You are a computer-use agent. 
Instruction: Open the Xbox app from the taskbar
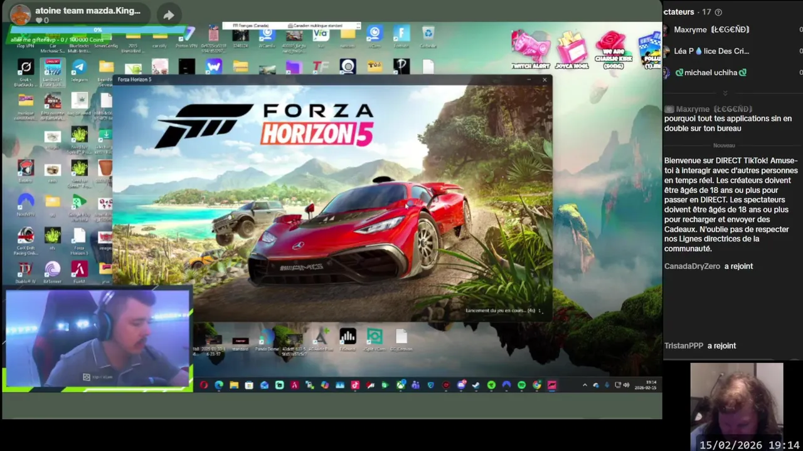pos(400,385)
